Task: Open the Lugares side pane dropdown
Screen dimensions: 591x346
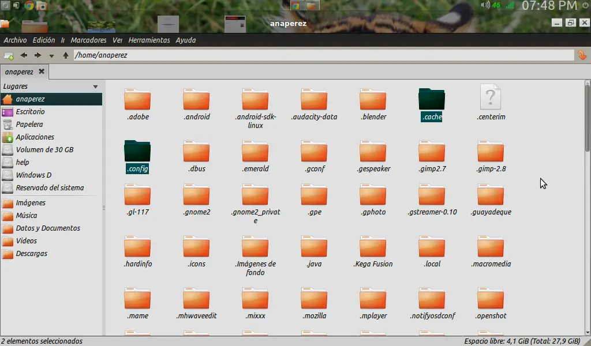Action: coord(95,86)
